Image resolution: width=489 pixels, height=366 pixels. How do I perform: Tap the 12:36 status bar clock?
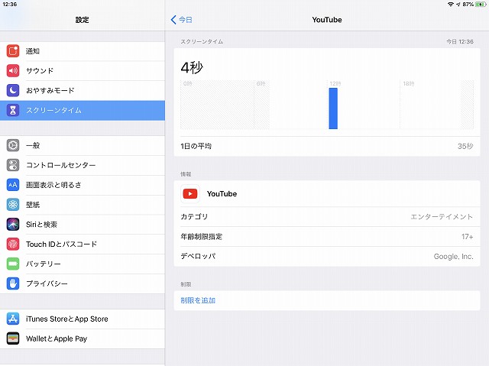pos(9,4)
